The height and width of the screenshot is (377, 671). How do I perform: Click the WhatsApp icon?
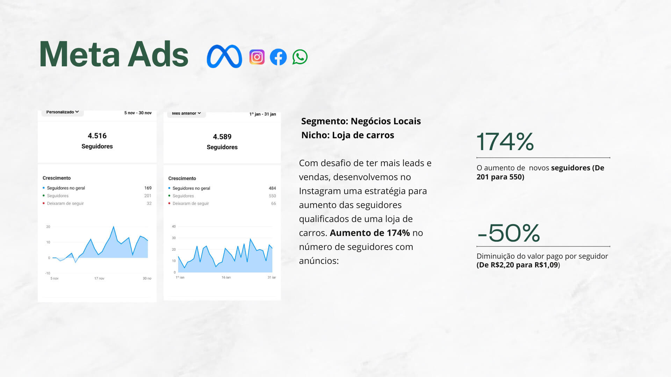300,57
